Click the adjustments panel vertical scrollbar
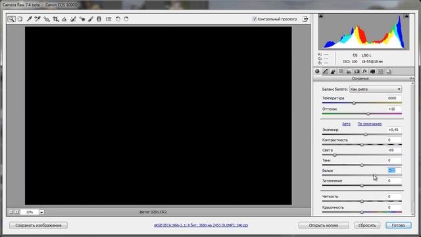 (x=412, y=149)
